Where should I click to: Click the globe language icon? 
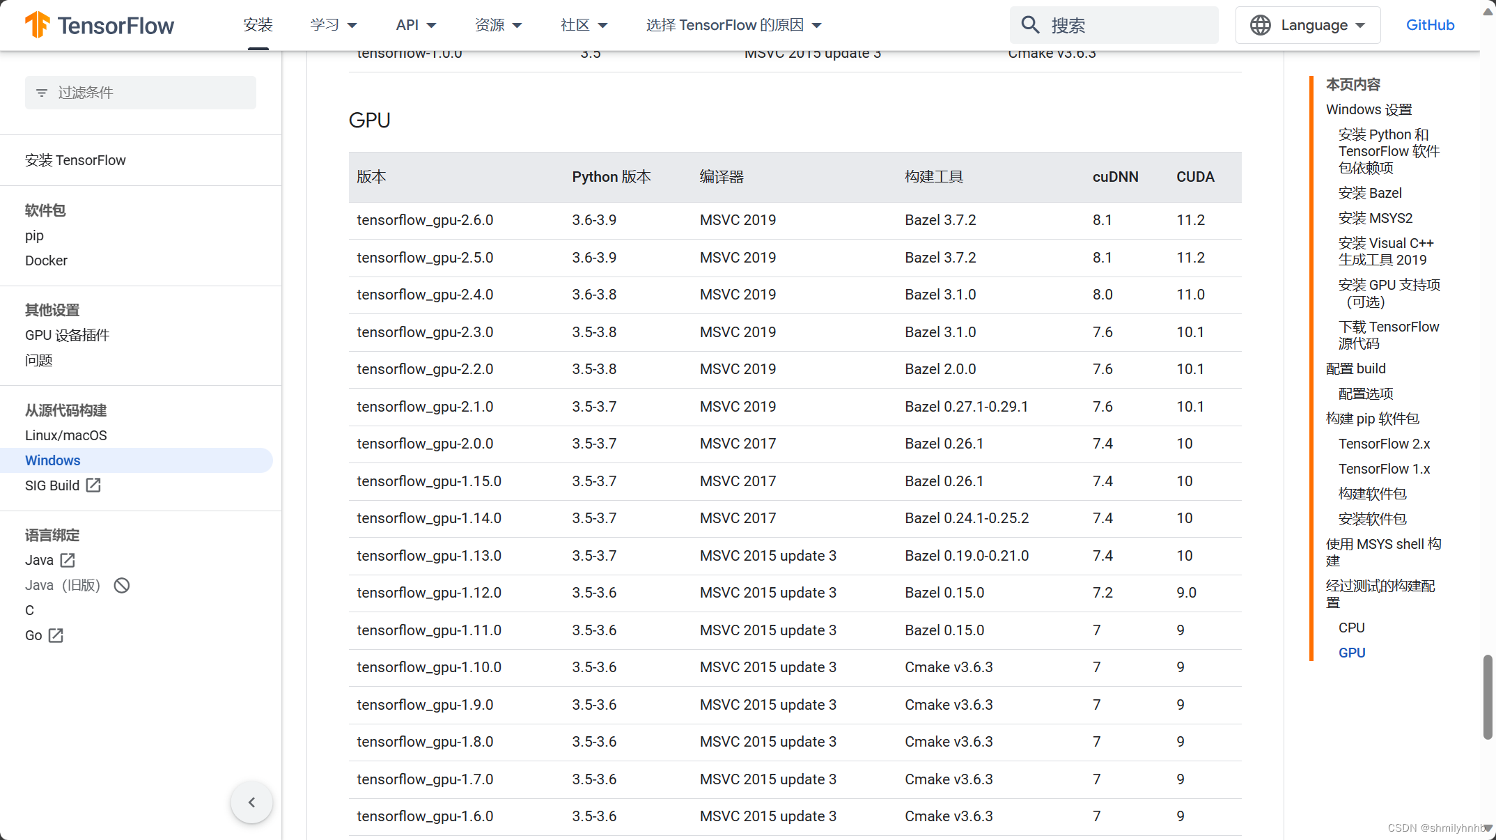click(x=1260, y=25)
